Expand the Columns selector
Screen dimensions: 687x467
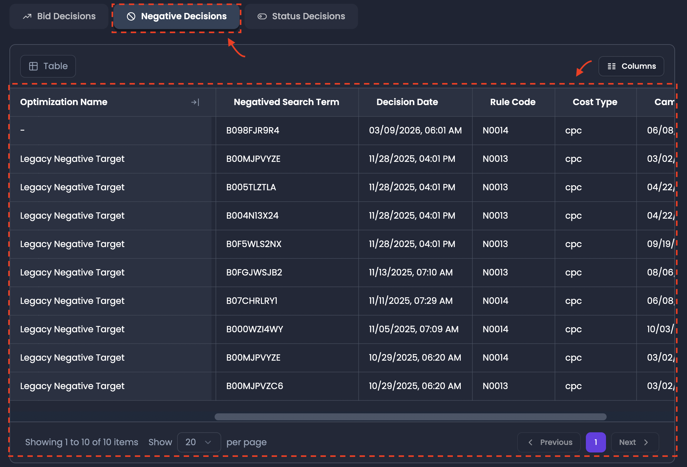pyautogui.click(x=631, y=66)
